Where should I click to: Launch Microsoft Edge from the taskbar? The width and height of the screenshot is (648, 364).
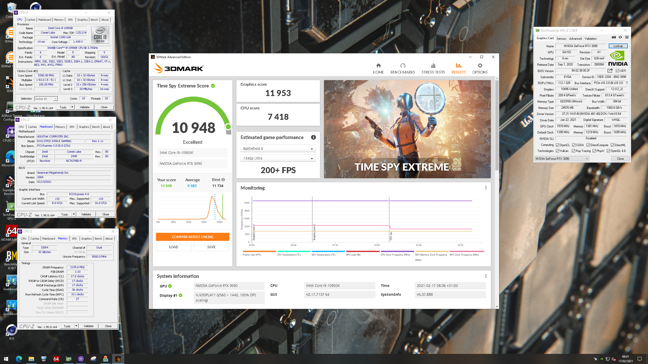point(19,359)
